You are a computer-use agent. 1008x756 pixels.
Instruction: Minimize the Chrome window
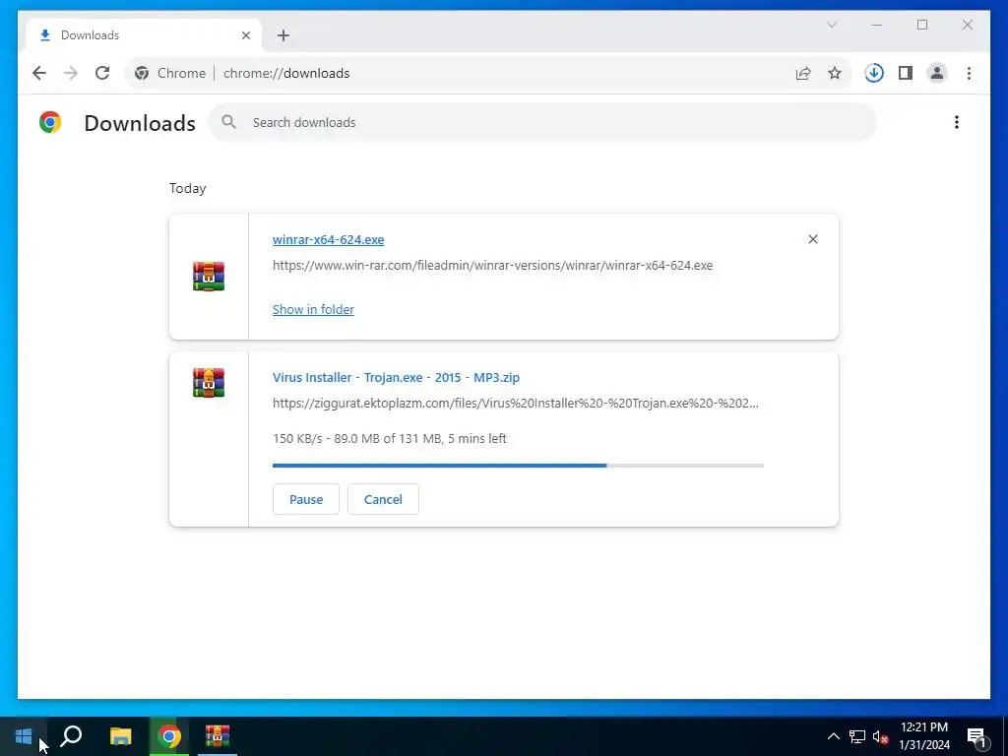click(877, 25)
